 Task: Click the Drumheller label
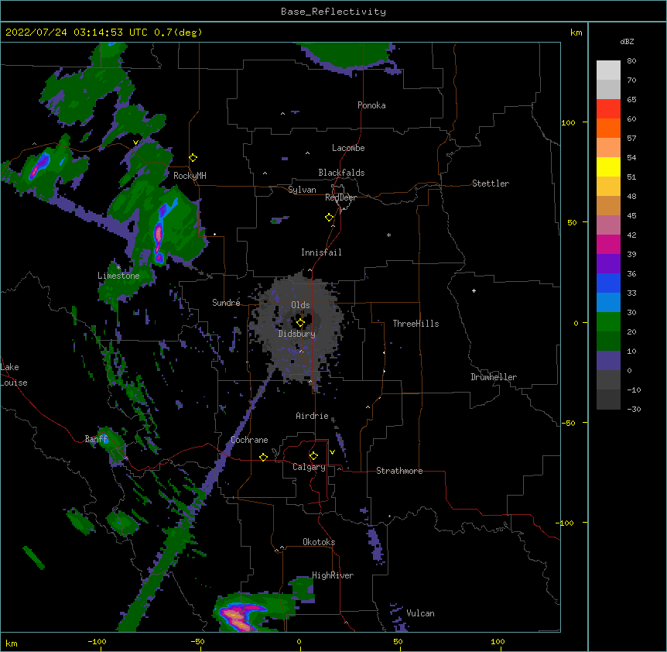pos(494,377)
